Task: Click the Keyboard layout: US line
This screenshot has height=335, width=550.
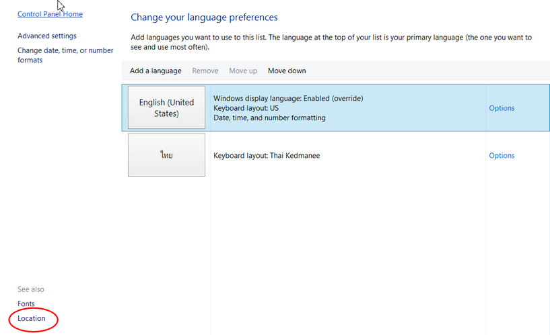Action: [x=246, y=108]
